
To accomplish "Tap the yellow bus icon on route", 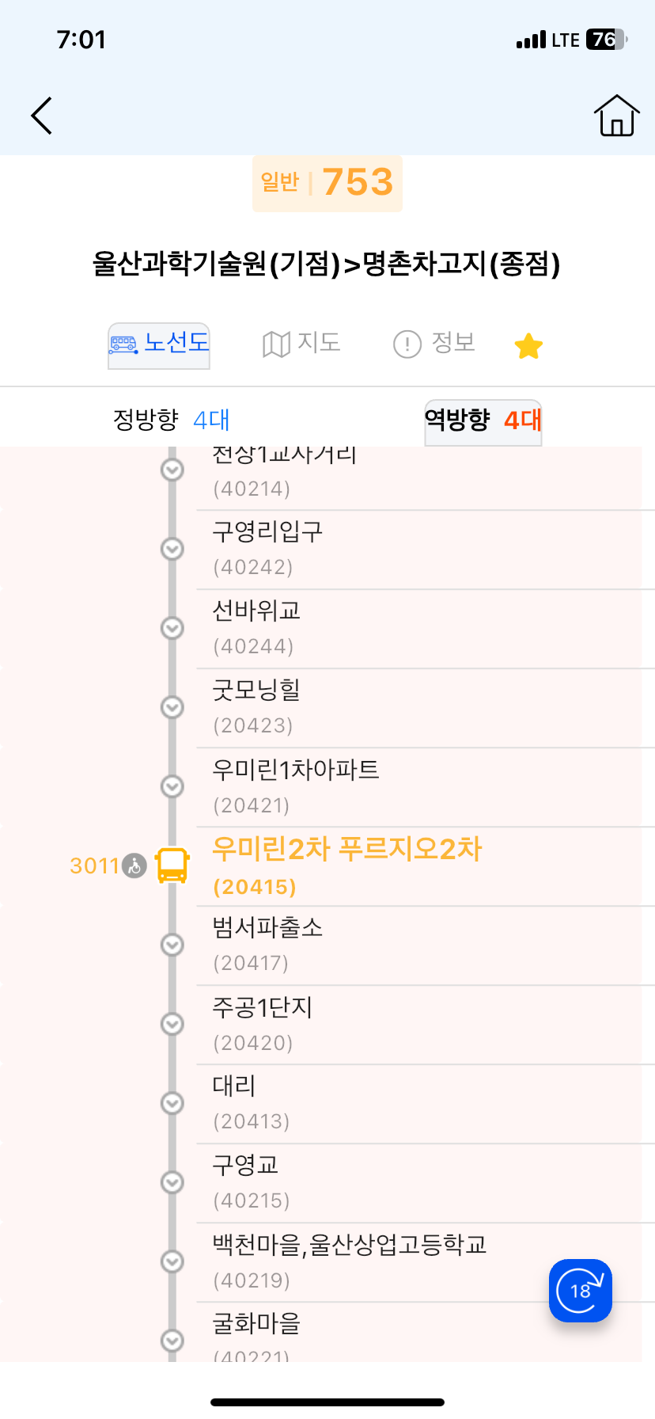I will [172, 865].
